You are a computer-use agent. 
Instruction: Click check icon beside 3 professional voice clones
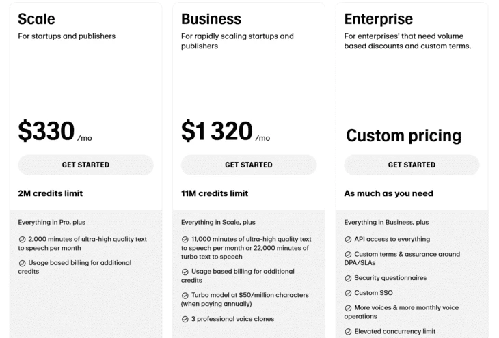(x=185, y=319)
